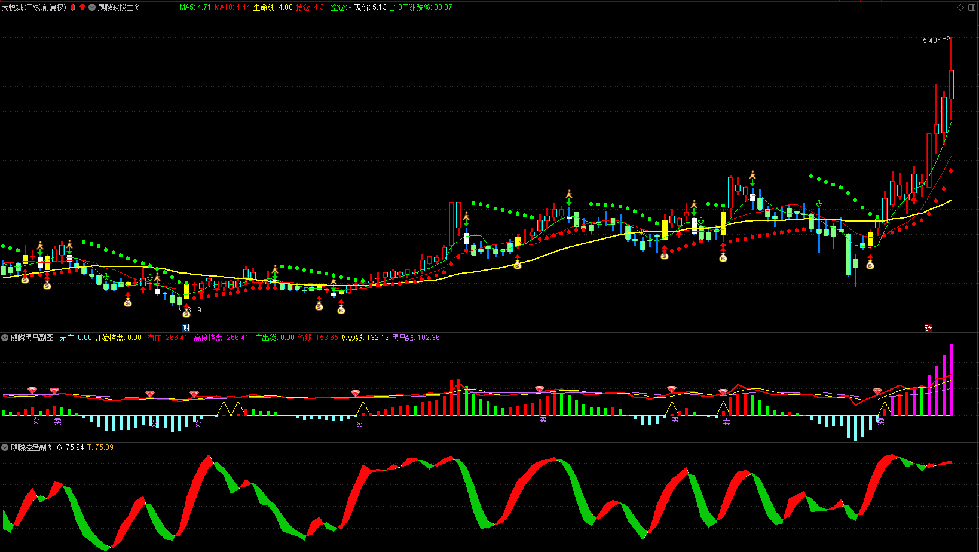Screen dimensions: 979x552
Task: Click the red up-arrow icon beside stock title
Action: tap(82, 7)
